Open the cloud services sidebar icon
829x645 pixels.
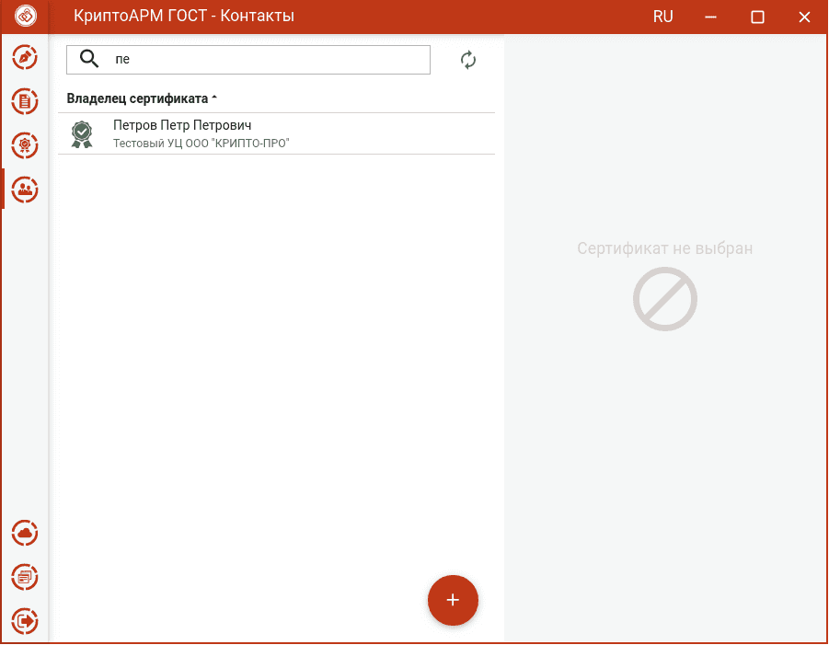click(25, 533)
